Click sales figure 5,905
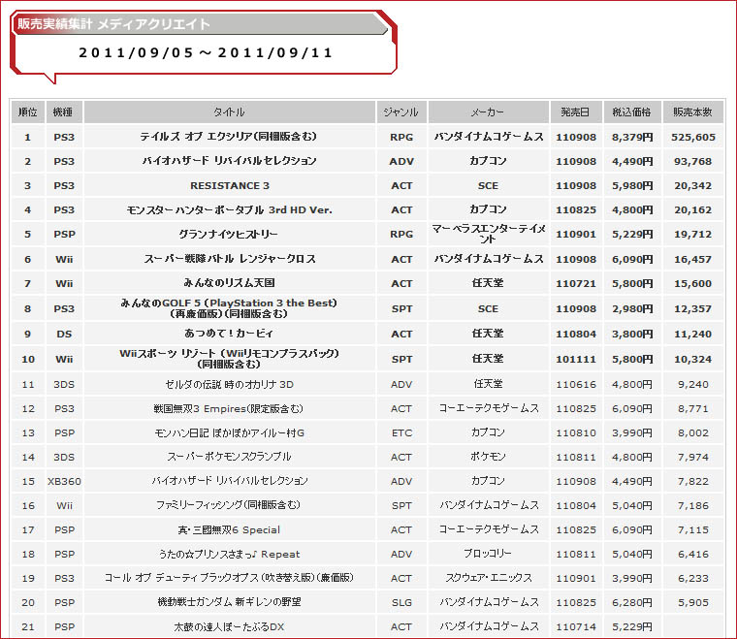This screenshot has height=639, width=737. point(692,603)
